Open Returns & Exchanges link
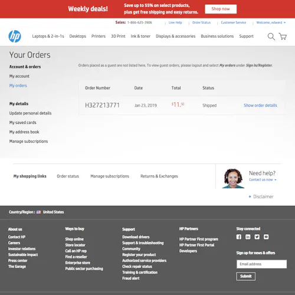 coord(159,176)
